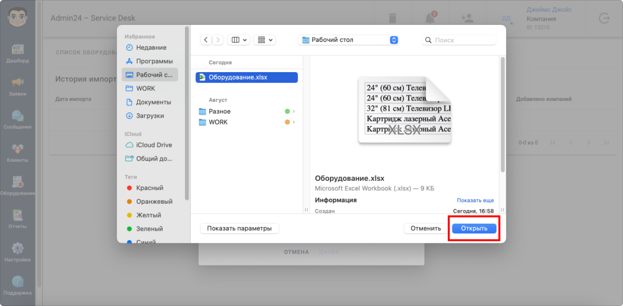Open notifications bell in header
The height and width of the screenshot is (306, 623).
[x=430, y=18]
